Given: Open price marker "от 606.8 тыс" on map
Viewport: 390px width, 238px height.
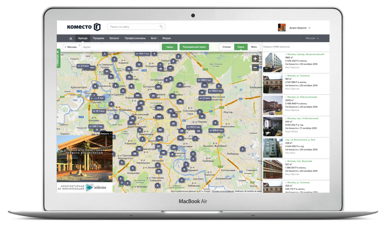Looking at the screenshot, I should click(216, 130).
